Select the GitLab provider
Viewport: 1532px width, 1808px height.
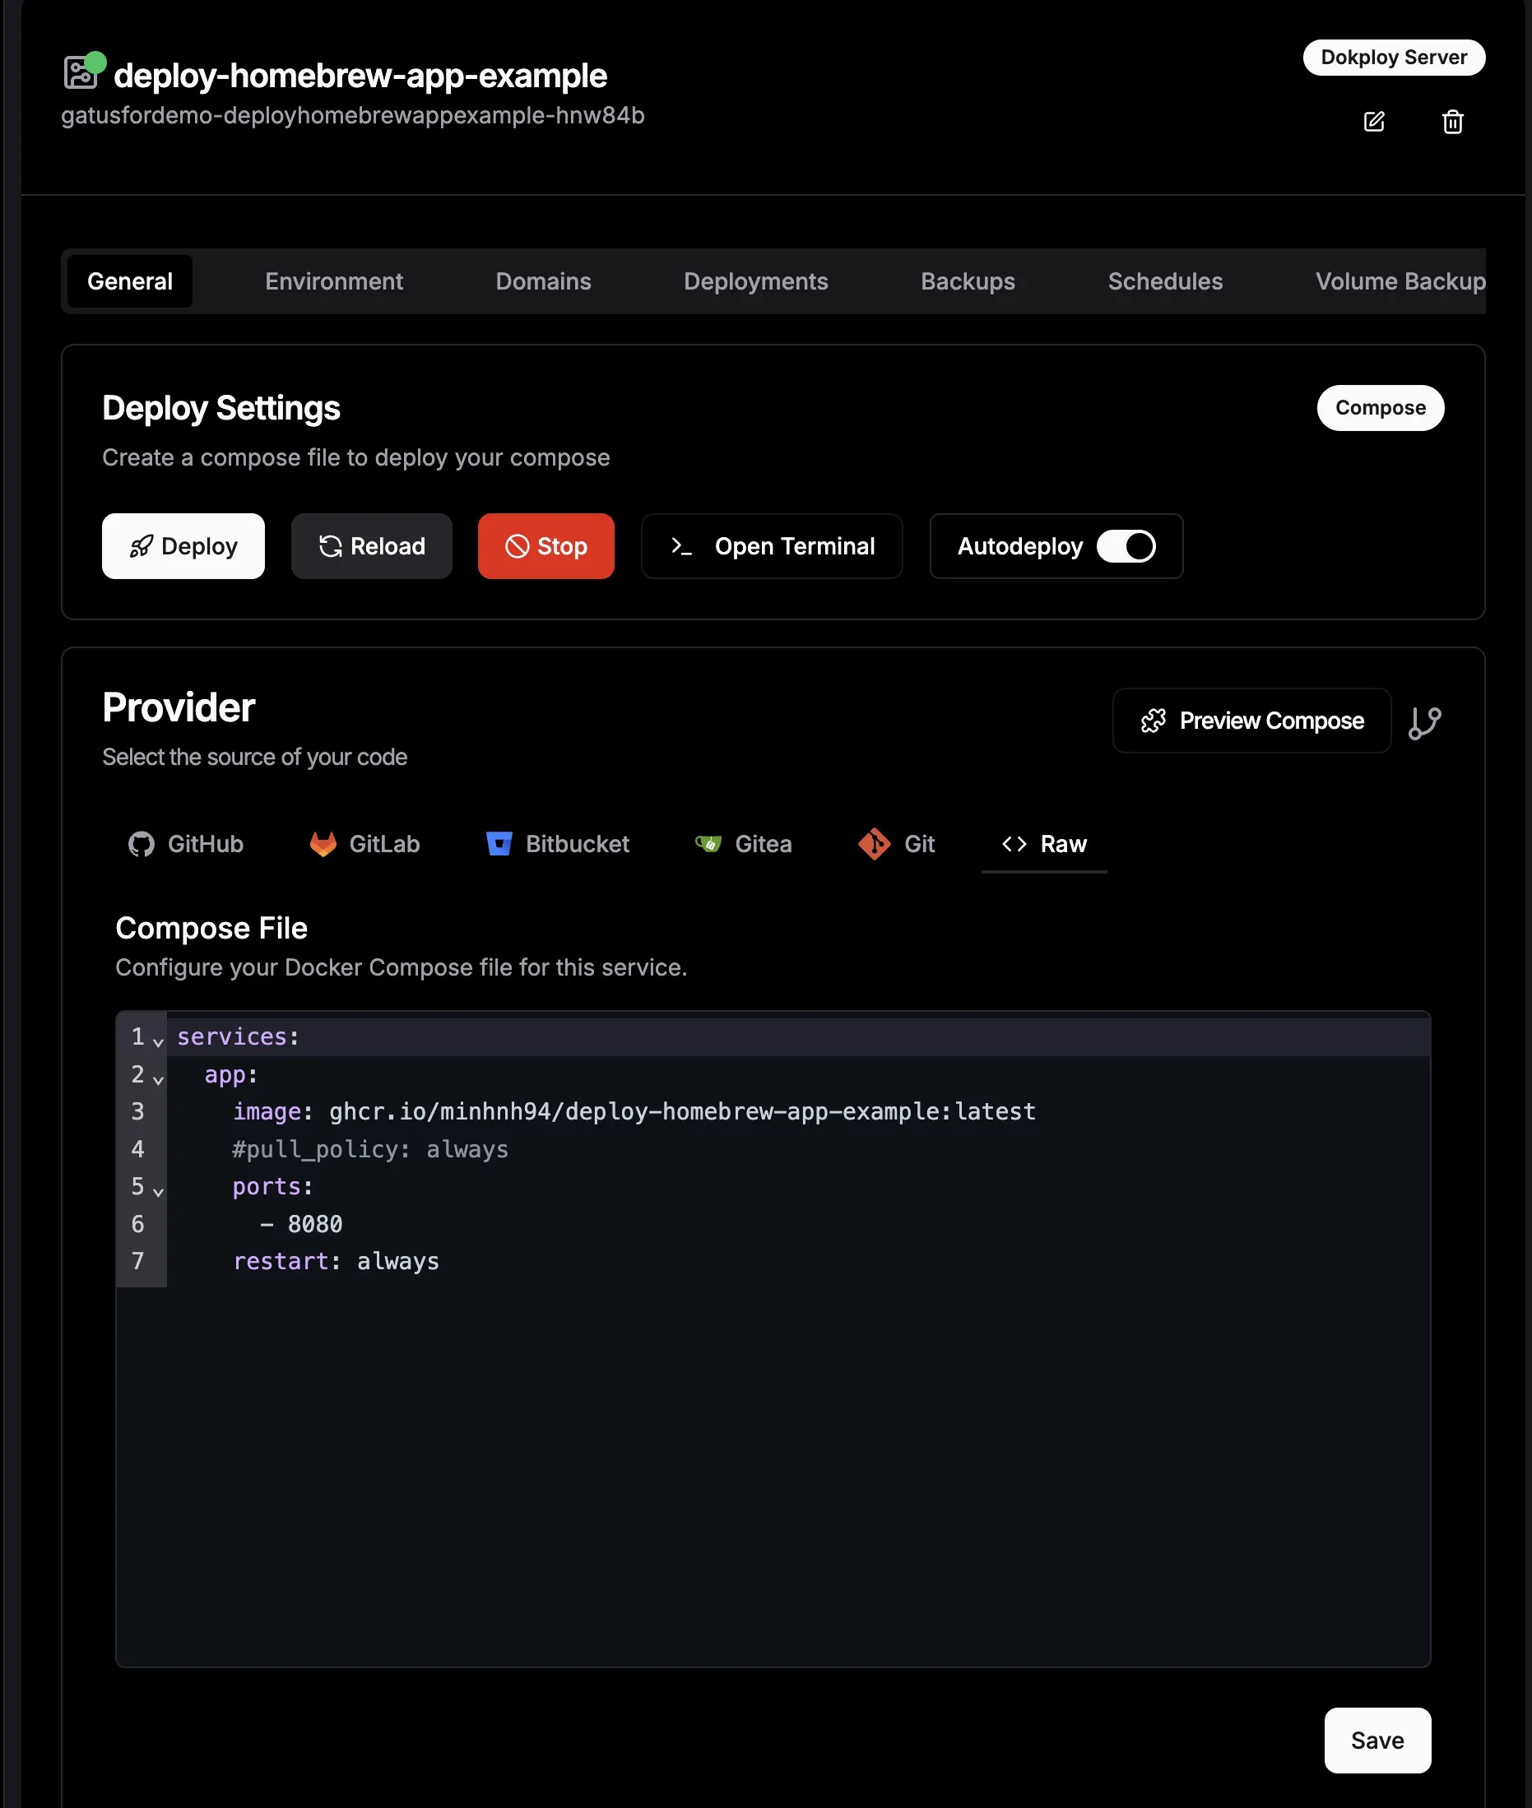point(364,844)
